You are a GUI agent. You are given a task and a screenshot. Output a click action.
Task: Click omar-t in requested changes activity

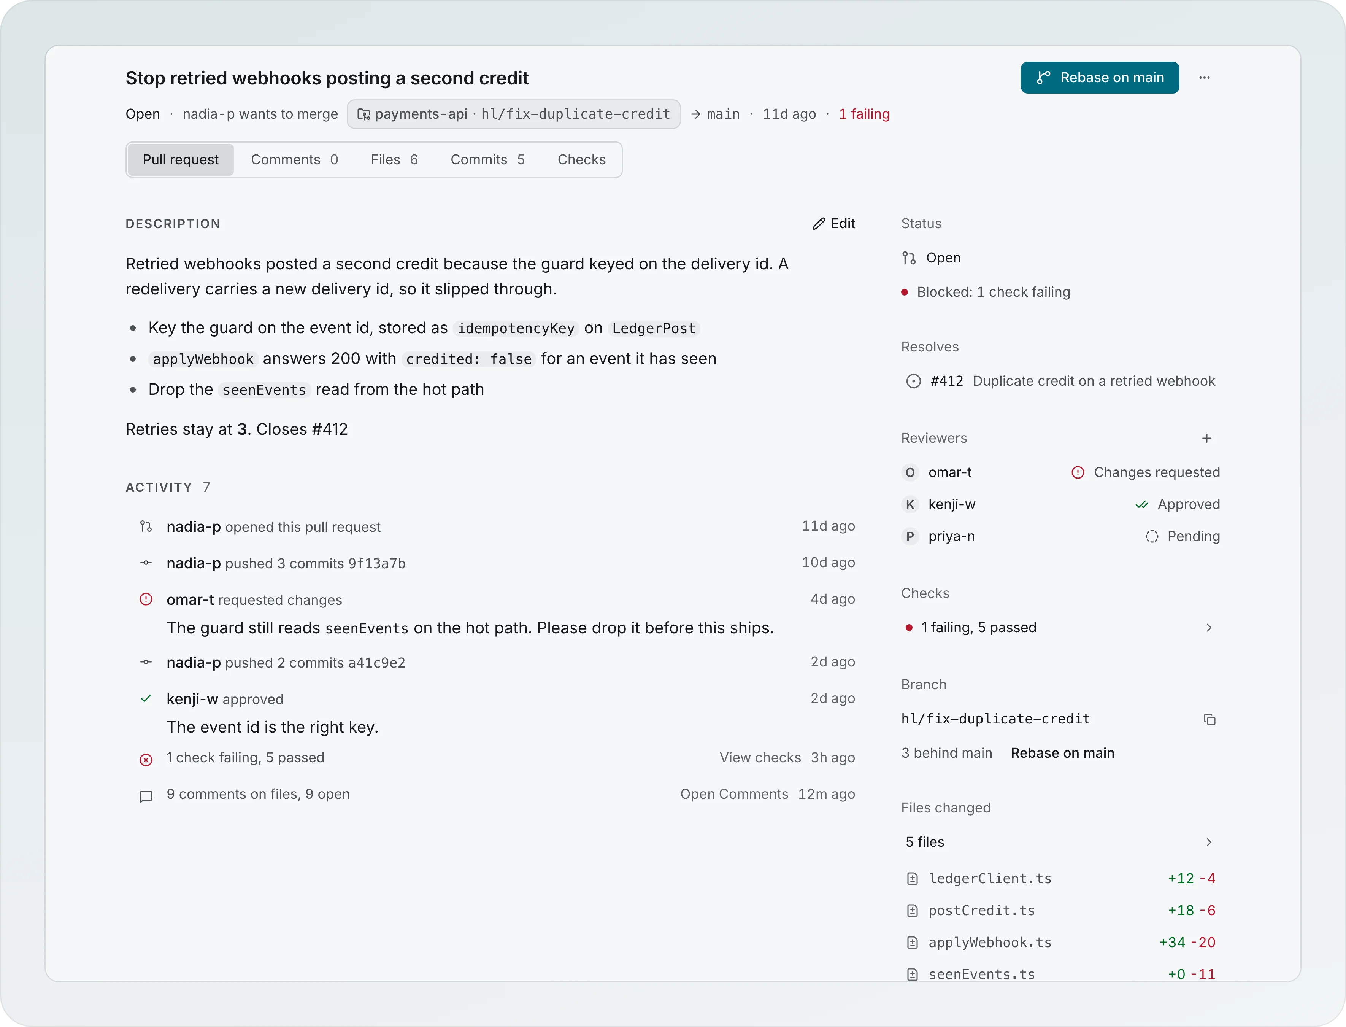[190, 600]
